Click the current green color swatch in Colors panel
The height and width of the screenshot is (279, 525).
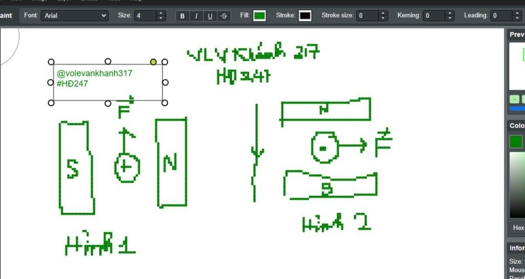[516, 142]
